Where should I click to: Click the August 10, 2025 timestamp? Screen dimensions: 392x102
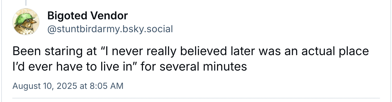click(68, 86)
